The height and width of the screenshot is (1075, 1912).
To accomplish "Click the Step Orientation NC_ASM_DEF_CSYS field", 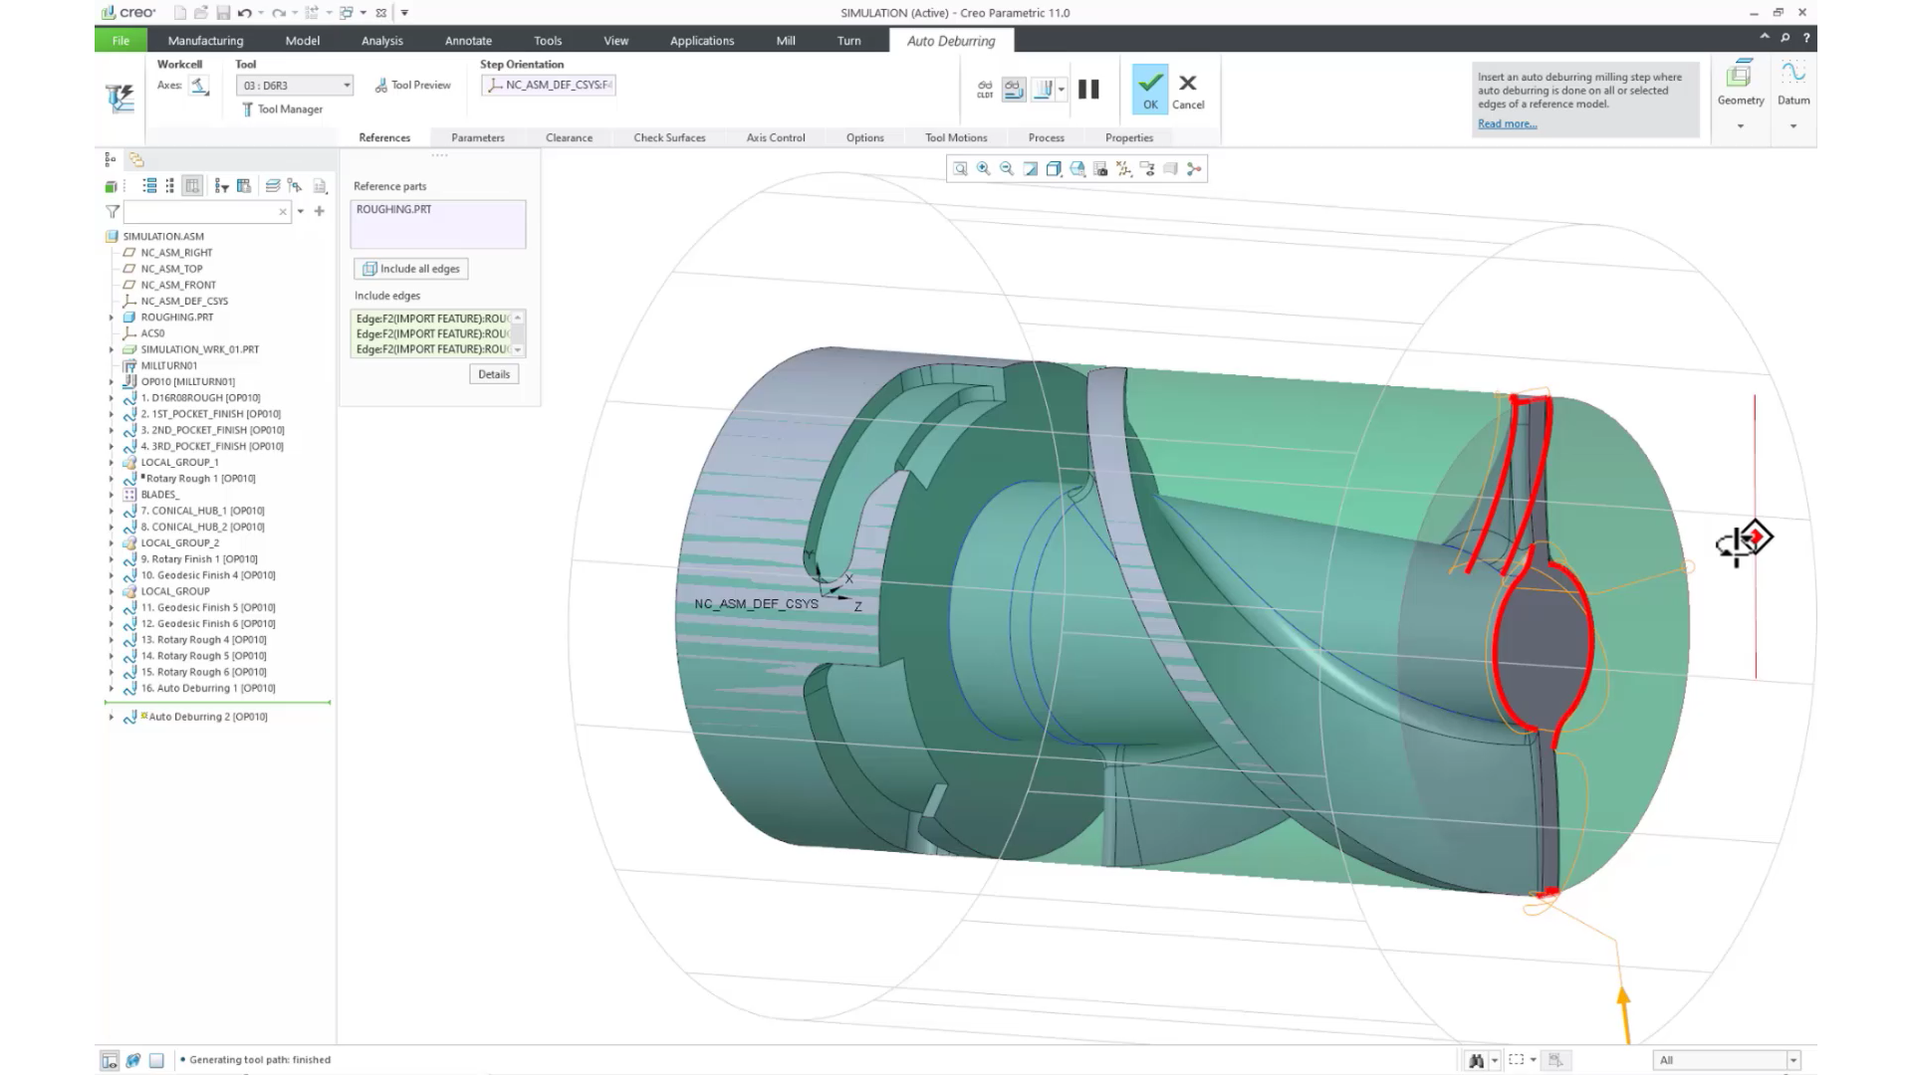I will 549,86.
